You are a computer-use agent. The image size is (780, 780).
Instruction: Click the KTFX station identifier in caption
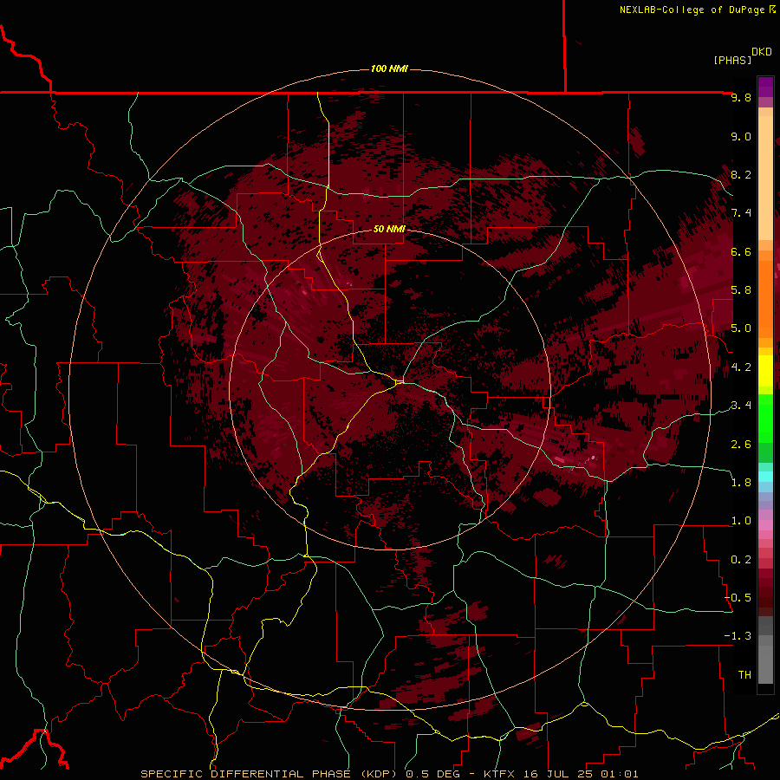(x=499, y=774)
